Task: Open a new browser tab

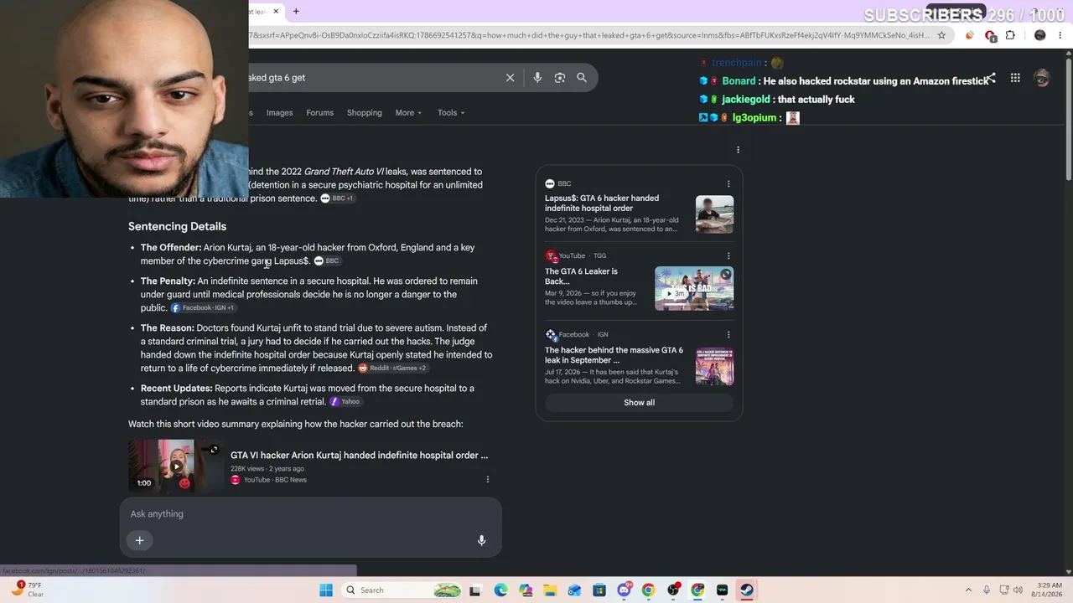Action: [x=296, y=11]
